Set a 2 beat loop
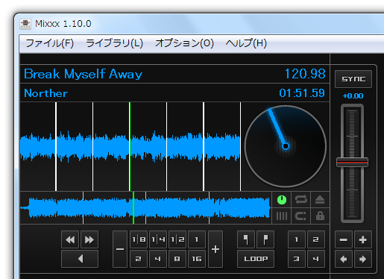Screen dimensions: 384x279 [x=139, y=259]
